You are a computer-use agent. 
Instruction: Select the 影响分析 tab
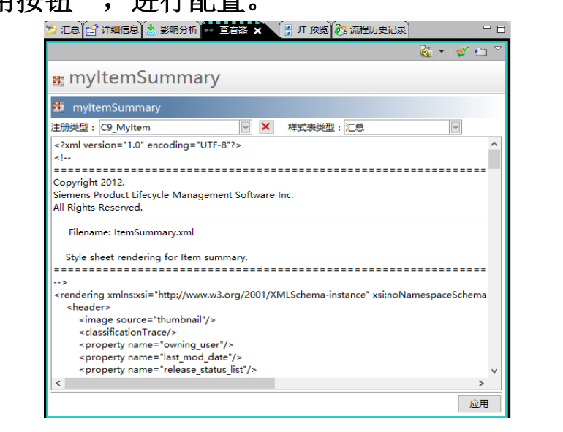click(x=171, y=30)
